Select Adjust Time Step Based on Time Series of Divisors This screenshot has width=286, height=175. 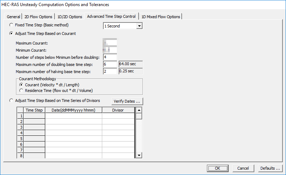pyautogui.click(x=12, y=101)
